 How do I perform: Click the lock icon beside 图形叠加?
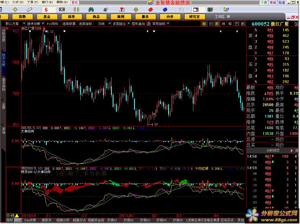click(149, 24)
